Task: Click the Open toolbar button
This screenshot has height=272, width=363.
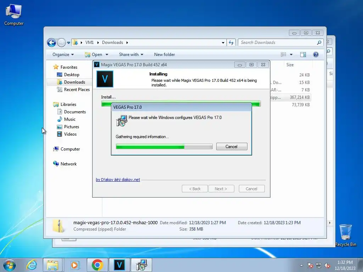Action: pos(94,55)
